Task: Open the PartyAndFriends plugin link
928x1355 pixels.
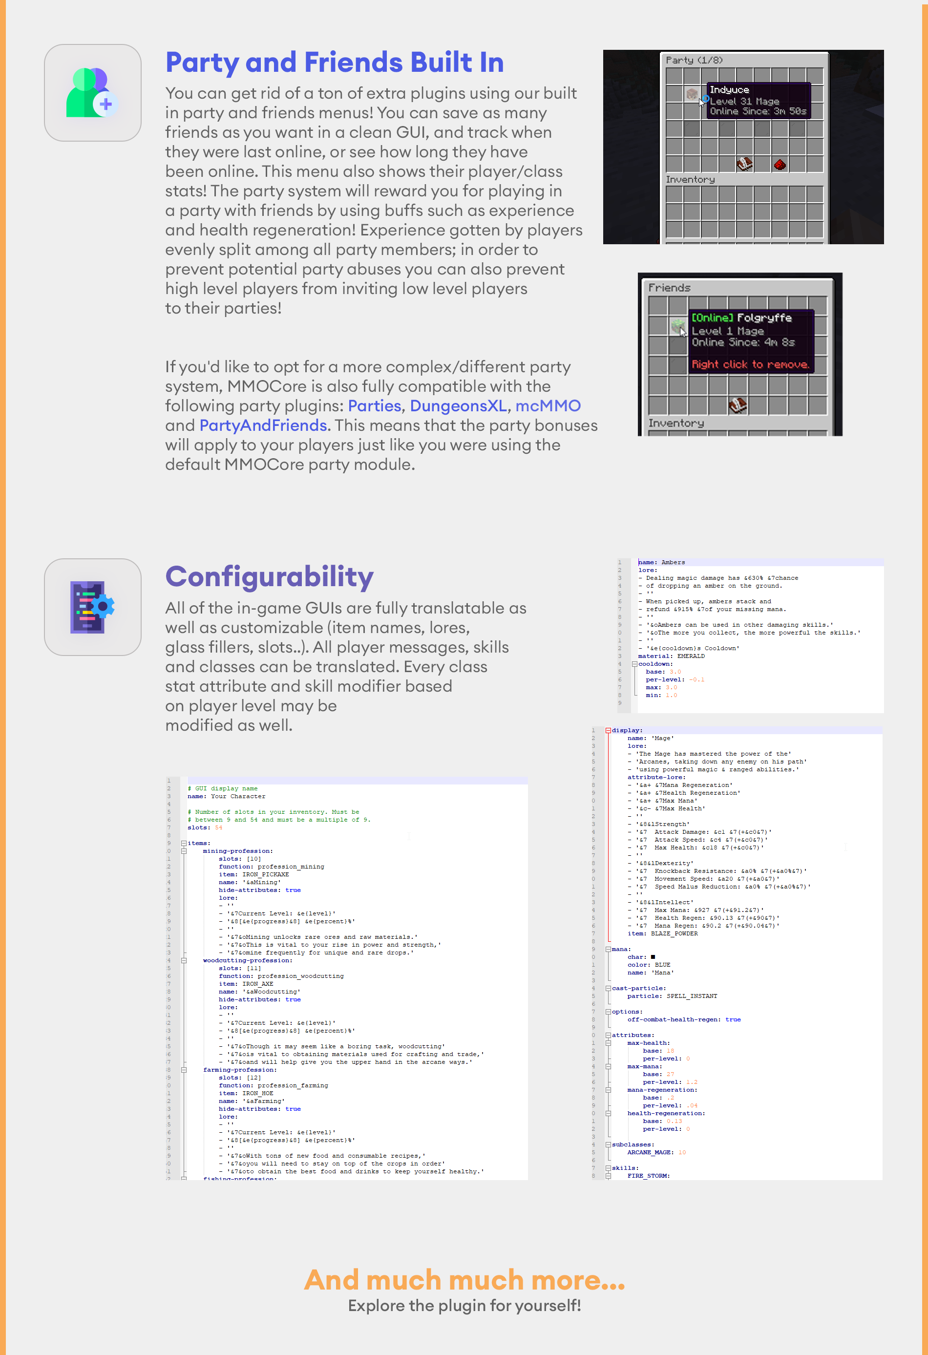Action: (263, 425)
